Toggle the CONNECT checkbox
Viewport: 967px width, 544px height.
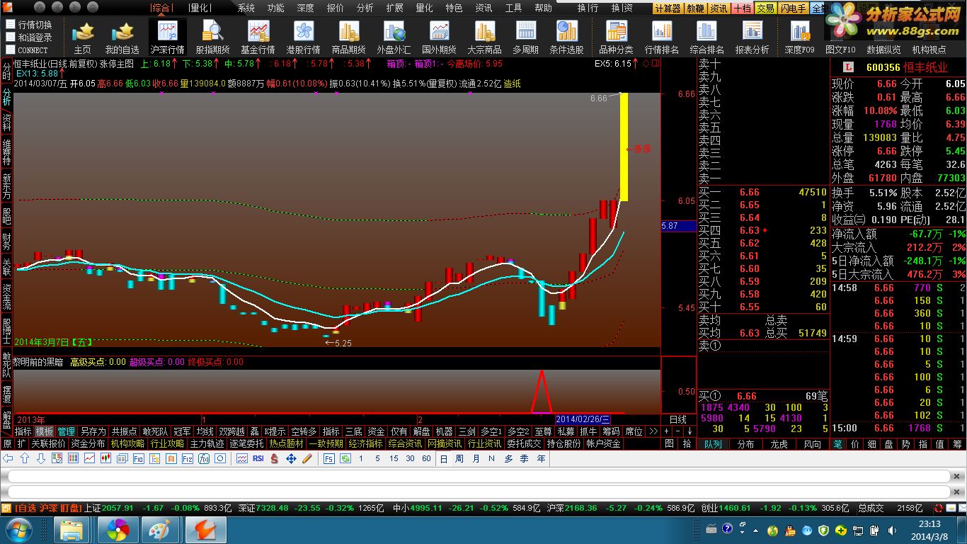(11, 50)
